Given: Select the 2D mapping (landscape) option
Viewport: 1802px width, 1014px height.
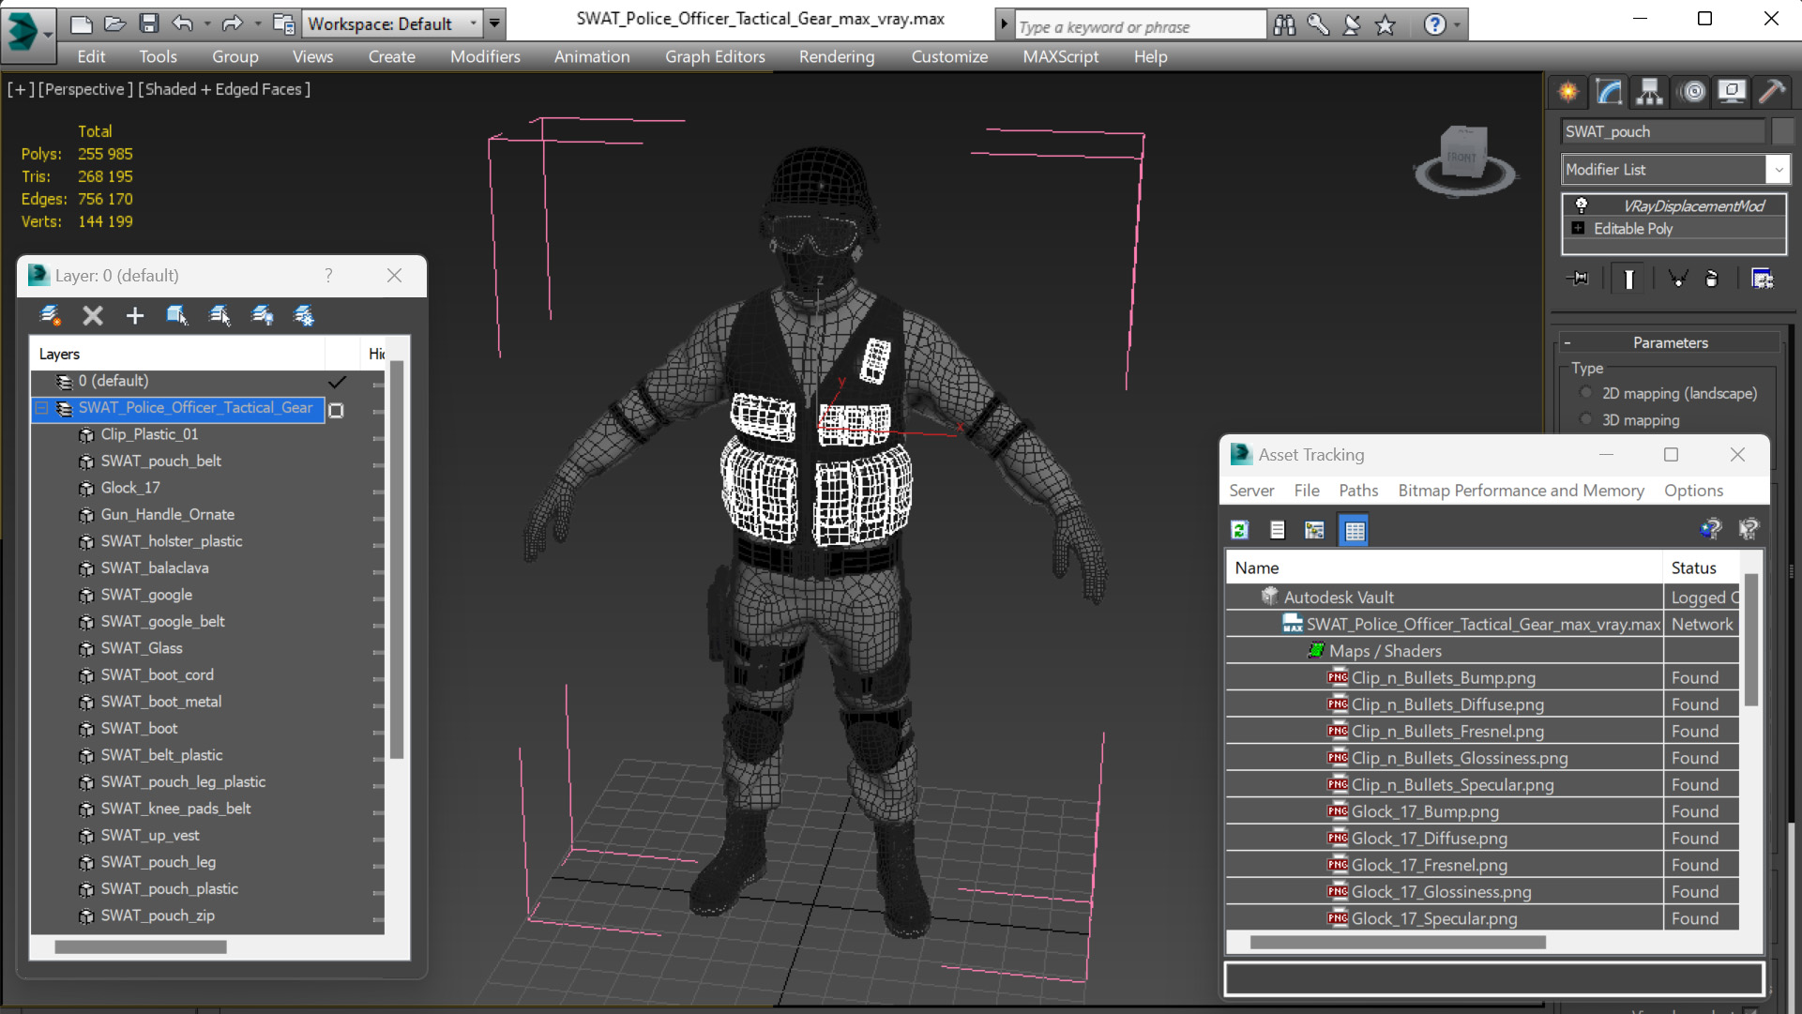Looking at the screenshot, I should [x=1586, y=393].
